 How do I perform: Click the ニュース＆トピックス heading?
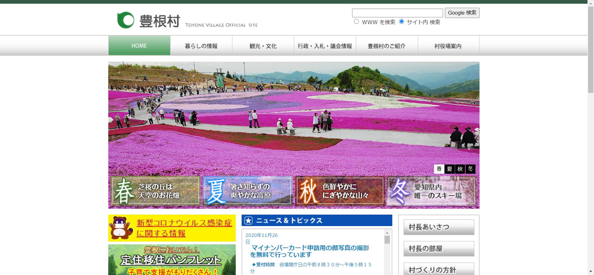pos(289,220)
